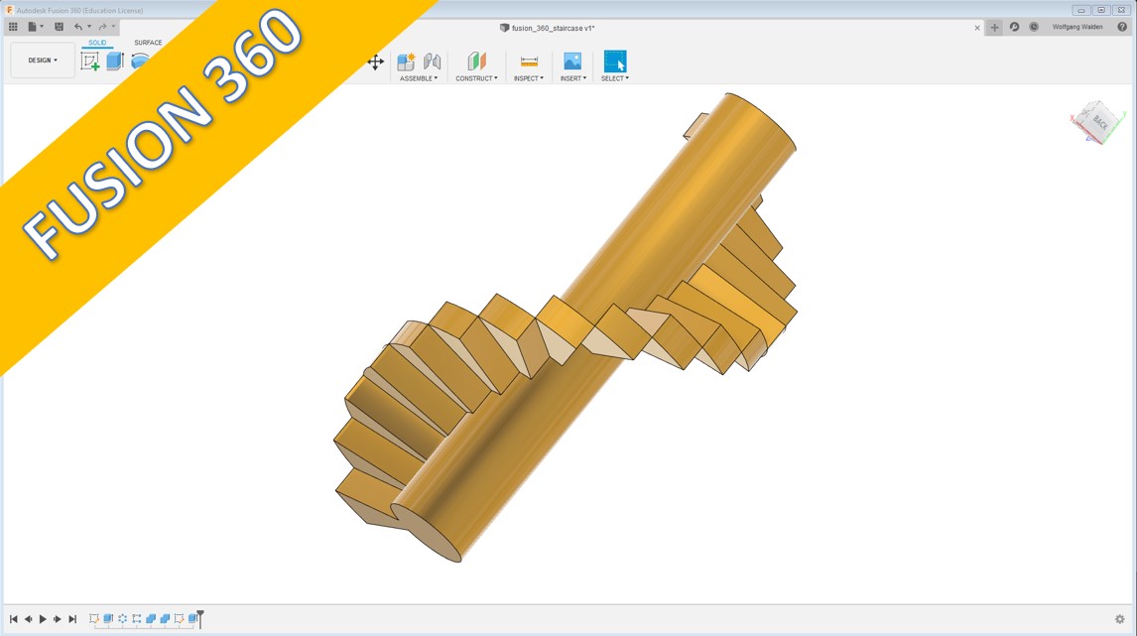Play the design timeline
The image size is (1137, 636).
coord(43,618)
